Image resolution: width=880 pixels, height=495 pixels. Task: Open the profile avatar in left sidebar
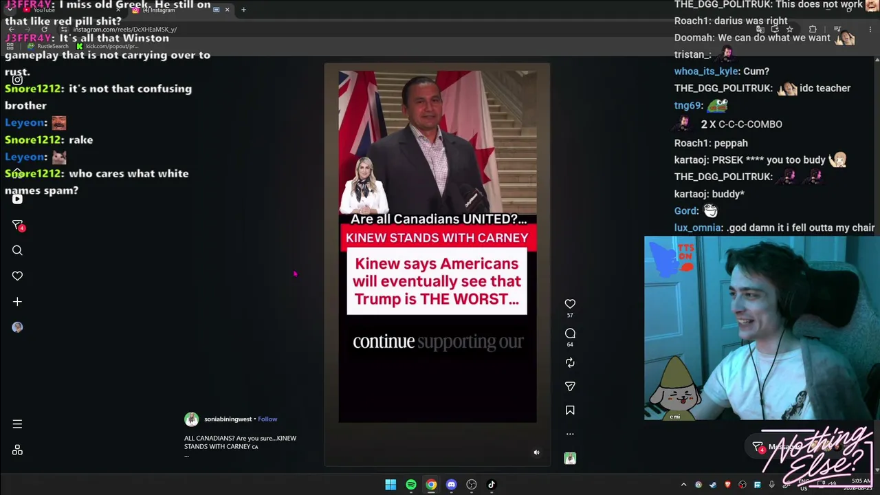click(x=17, y=327)
